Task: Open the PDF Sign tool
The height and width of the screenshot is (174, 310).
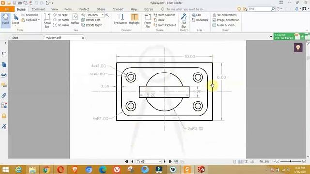Action: 184,20
